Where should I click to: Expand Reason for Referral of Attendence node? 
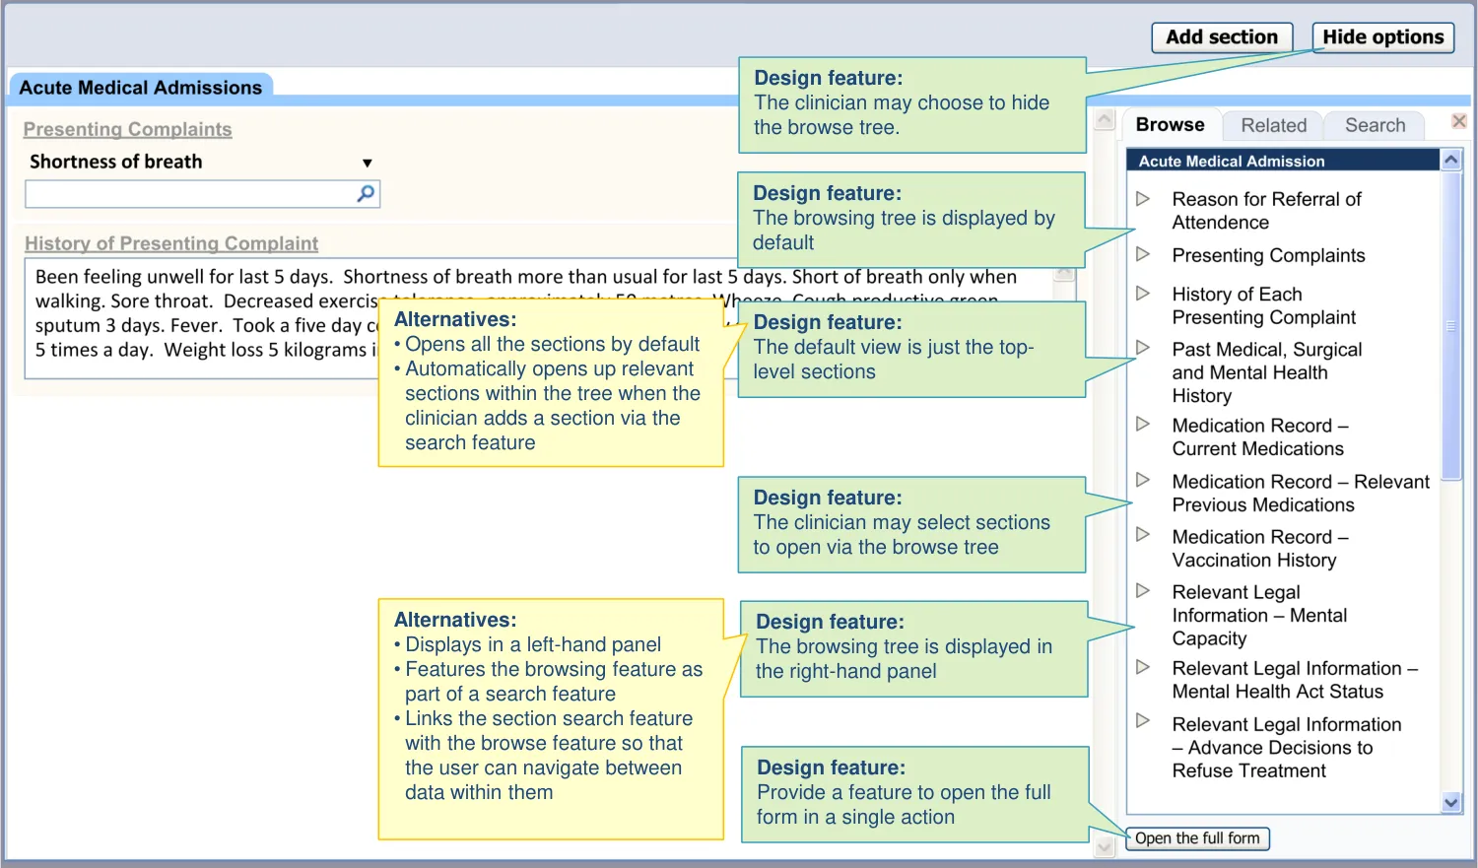click(1143, 199)
